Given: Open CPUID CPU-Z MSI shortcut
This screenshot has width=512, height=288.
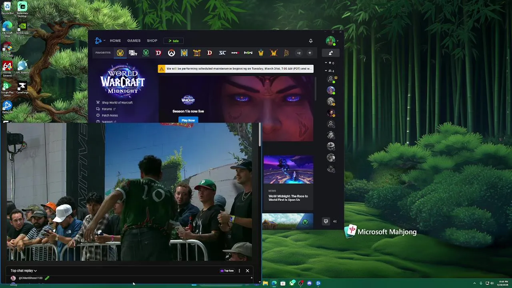Looking at the screenshot, I should 7,49.
